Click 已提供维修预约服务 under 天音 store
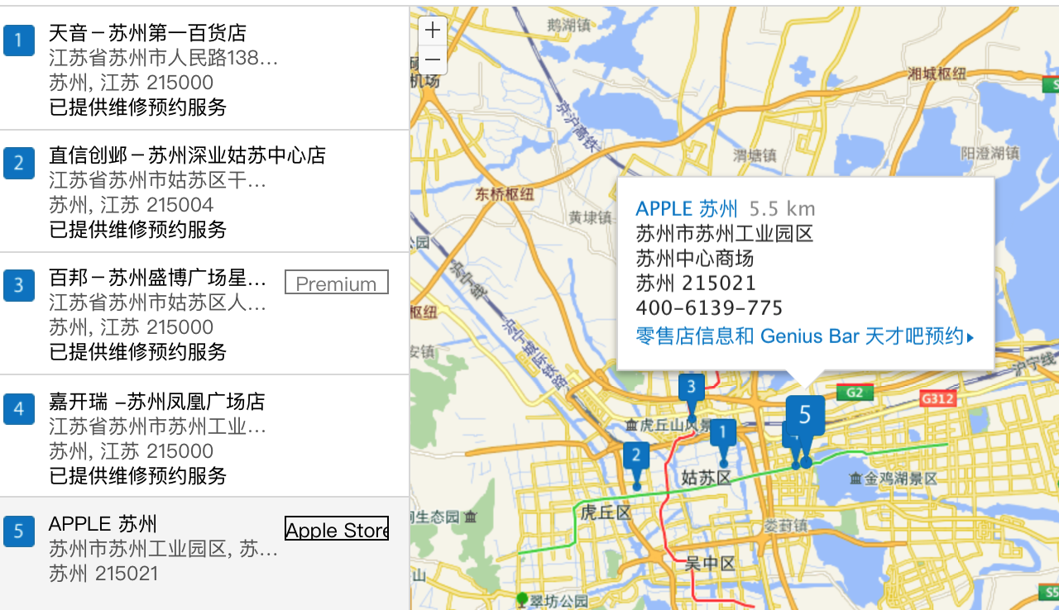The width and height of the screenshot is (1059, 610). (x=137, y=107)
